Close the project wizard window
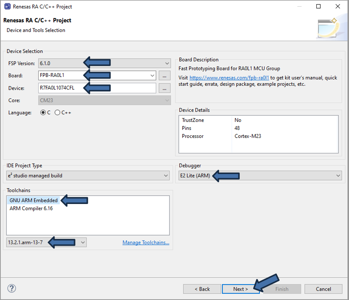The height and width of the screenshot is (300, 349). [338, 6]
